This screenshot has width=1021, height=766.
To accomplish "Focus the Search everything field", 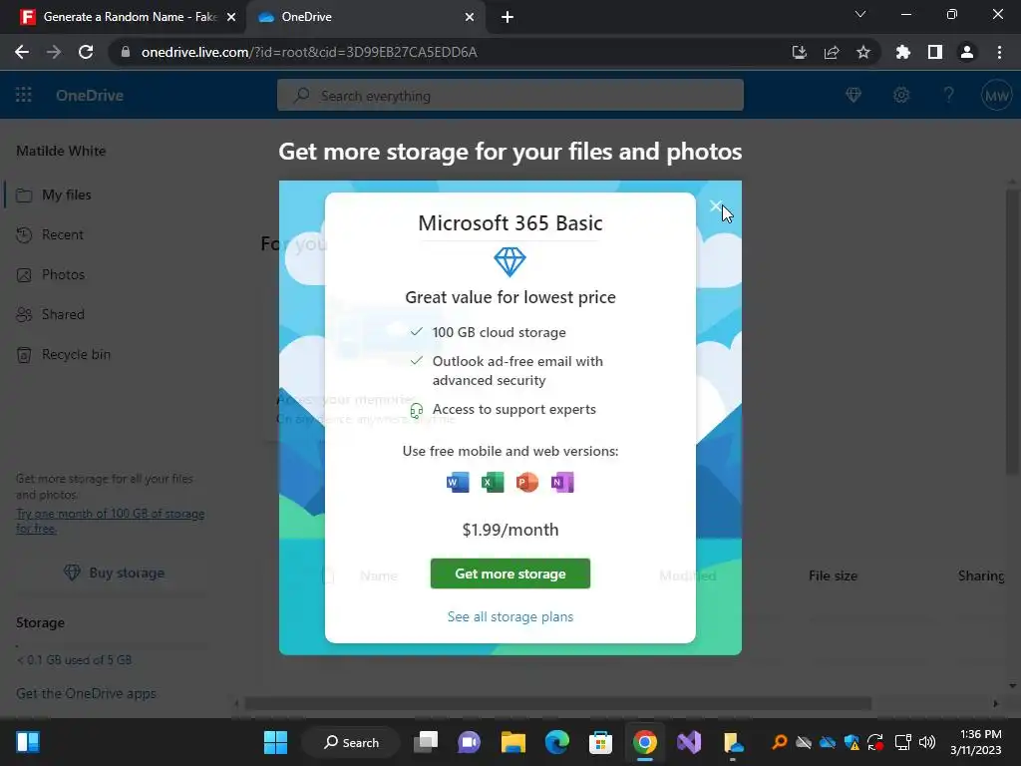I will coord(510,95).
